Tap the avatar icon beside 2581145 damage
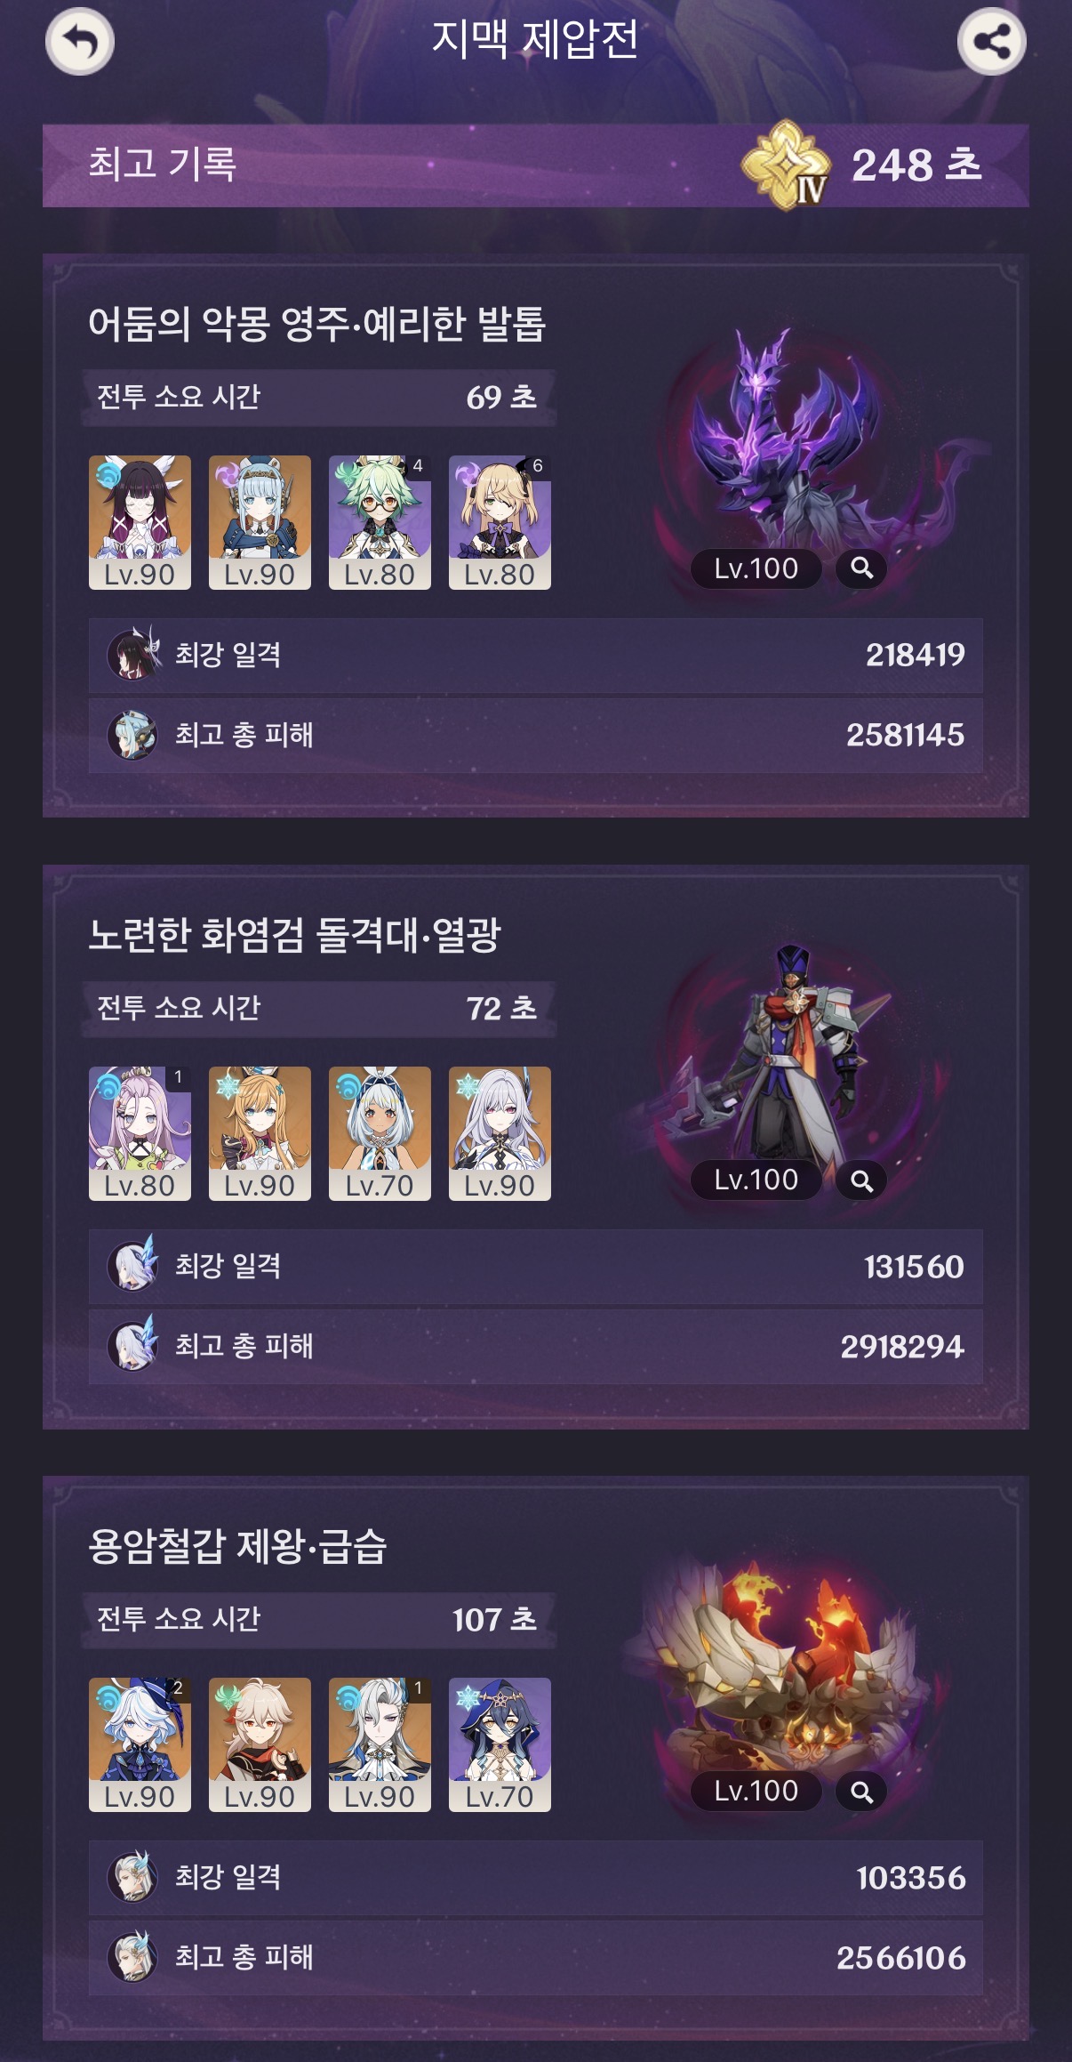 tap(133, 735)
